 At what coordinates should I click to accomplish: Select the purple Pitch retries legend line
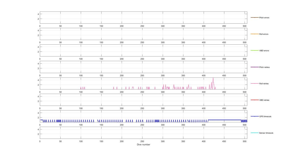click(x=255, y=67)
